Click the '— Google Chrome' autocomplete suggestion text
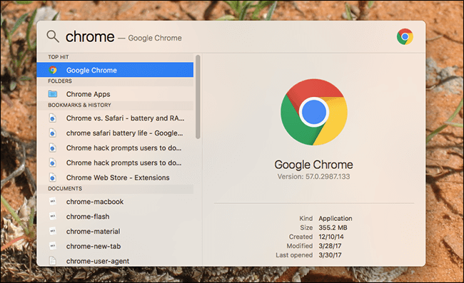Image resolution: width=464 pixels, height=283 pixels. tap(150, 38)
